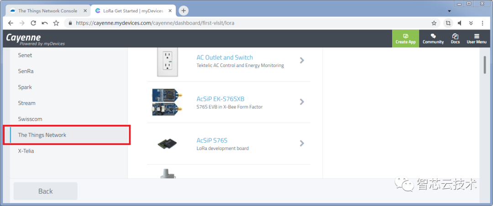493x206 pixels.
Task: Open a new tab with plus button
Action: [x=184, y=10]
